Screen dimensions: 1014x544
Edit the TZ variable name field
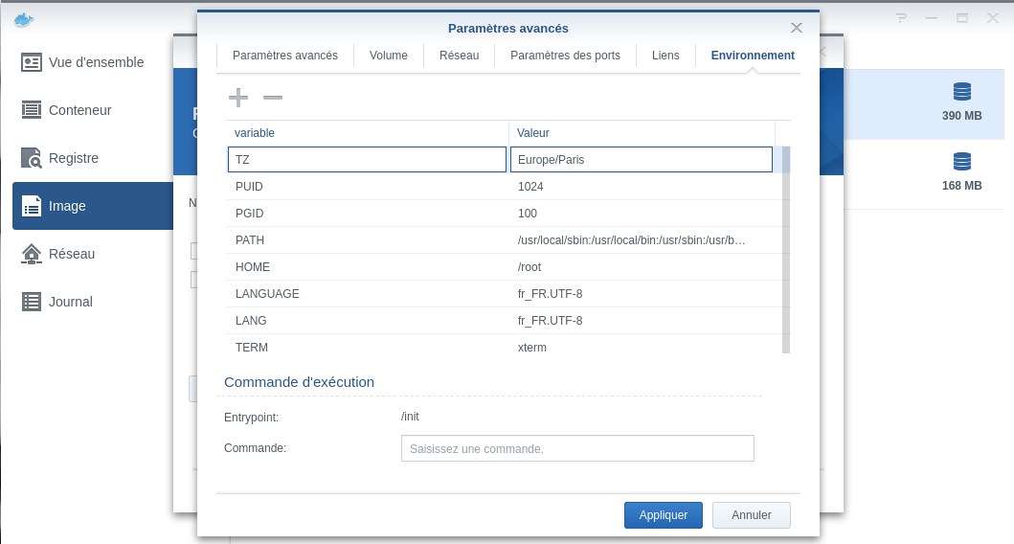[367, 159]
